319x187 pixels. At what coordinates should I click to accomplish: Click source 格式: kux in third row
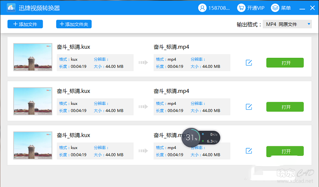[x=68, y=148]
